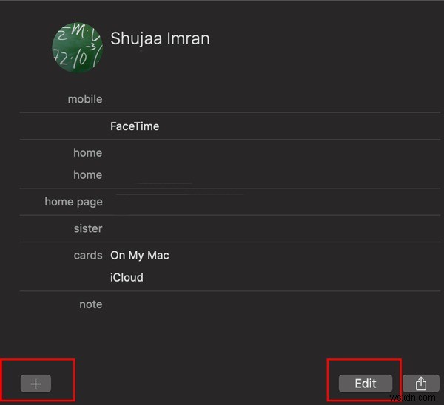Click the mobile field label

[85, 99]
